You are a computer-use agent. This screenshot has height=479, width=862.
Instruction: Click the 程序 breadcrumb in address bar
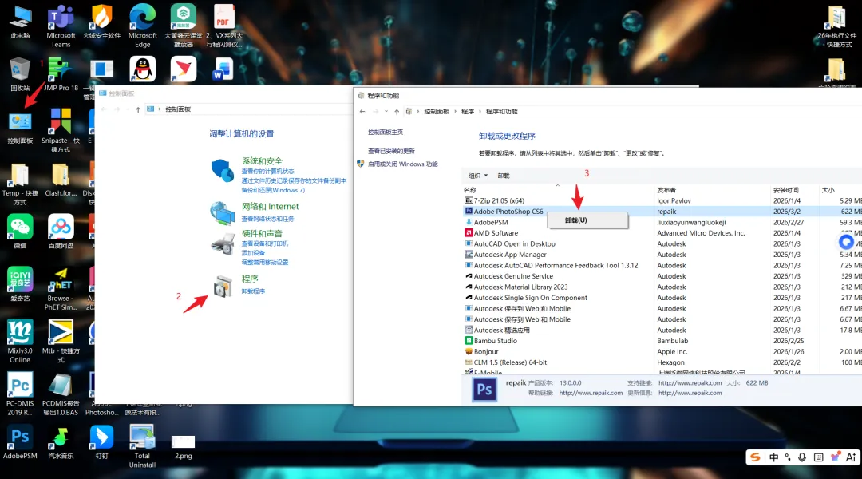point(467,112)
